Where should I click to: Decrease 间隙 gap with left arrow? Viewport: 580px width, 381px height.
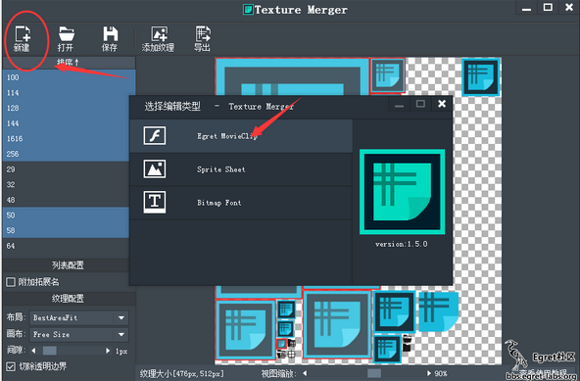[x=33, y=351]
